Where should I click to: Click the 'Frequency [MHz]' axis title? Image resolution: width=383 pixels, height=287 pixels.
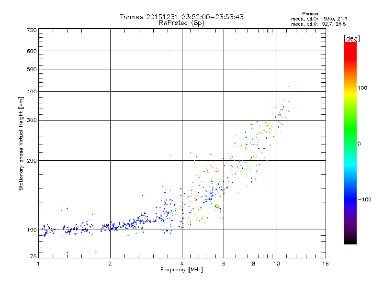pyautogui.click(x=181, y=270)
